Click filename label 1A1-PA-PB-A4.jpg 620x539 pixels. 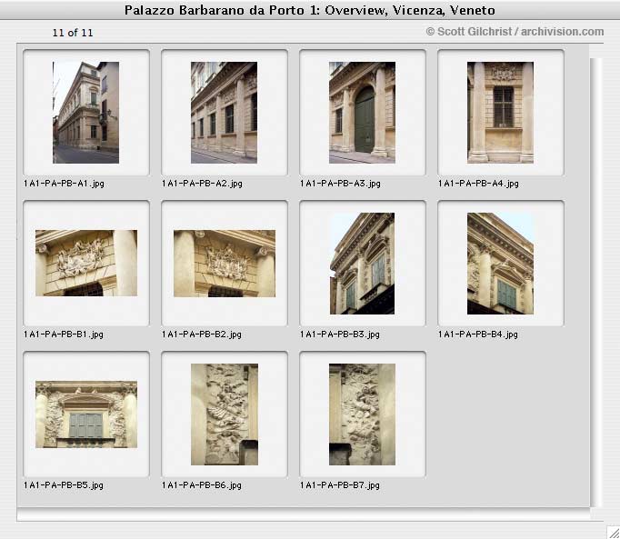478,184
